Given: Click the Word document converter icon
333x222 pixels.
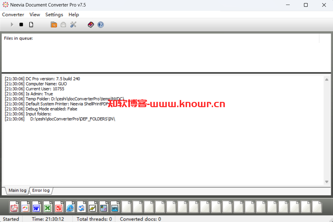Looking at the screenshot, I should click(36, 207).
